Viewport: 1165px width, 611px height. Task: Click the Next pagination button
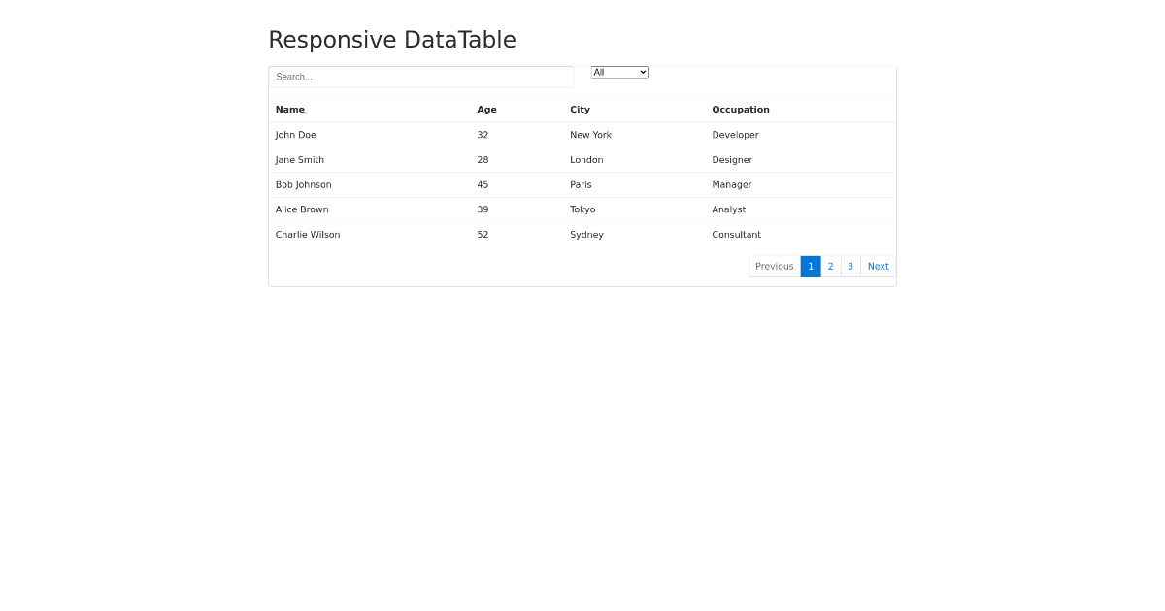pos(878,266)
